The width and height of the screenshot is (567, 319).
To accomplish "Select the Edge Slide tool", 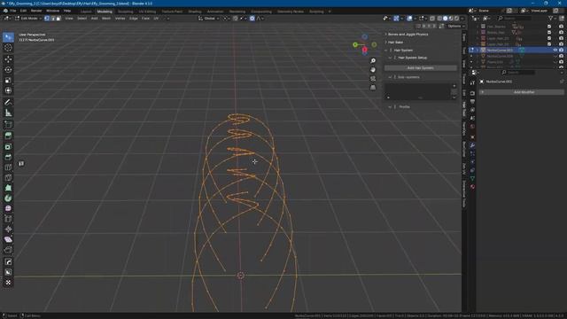I will pos(8,219).
